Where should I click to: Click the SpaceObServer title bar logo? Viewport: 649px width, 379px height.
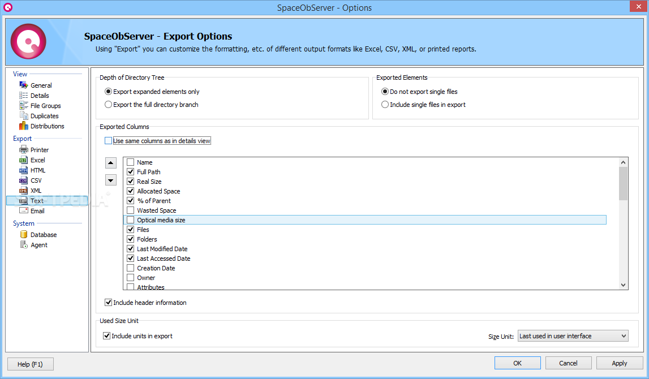tap(8, 7)
